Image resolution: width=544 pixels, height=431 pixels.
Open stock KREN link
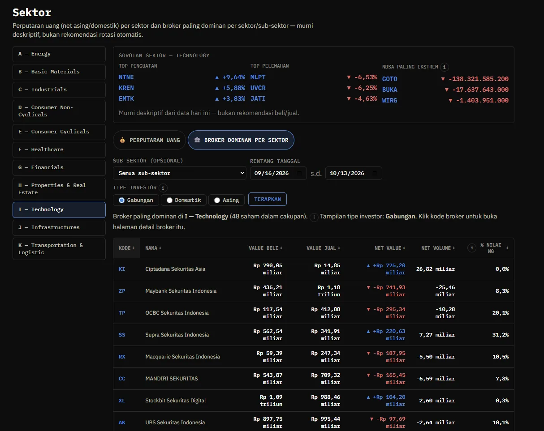click(x=126, y=88)
